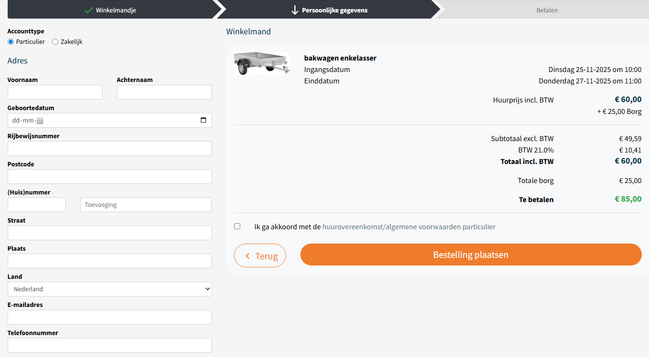The height and width of the screenshot is (357, 649).
Task: Select the Particulier account type
Action: pyautogui.click(x=11, y=42)
